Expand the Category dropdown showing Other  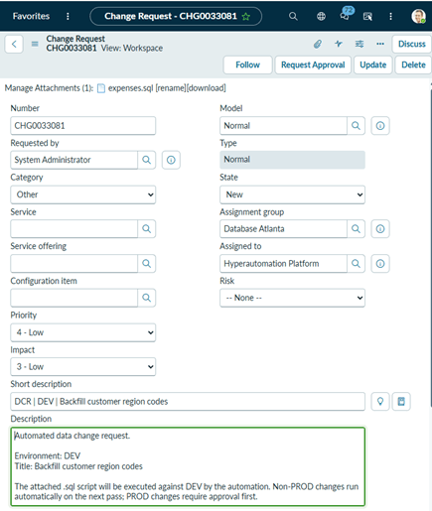click(x=83, y=194)
